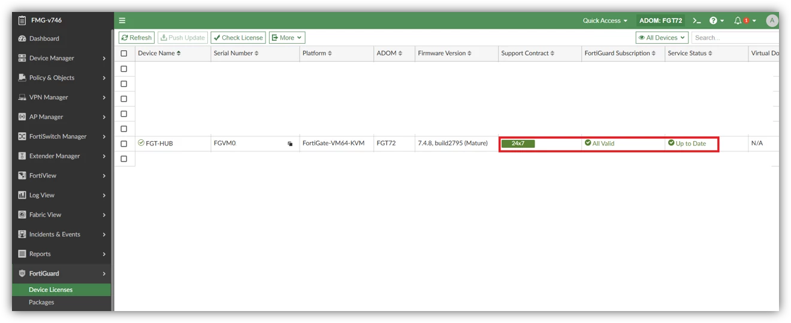Click the 7.4.8, build2795 firmware cell

pos(453,144)
